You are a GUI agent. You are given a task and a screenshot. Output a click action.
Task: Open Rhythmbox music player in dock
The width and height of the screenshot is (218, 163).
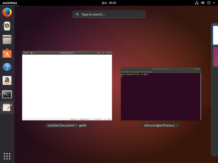click(x=7, y=26)
